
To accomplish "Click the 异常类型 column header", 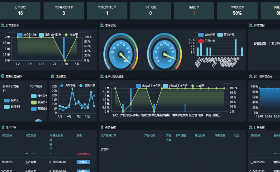I will 31,135.
